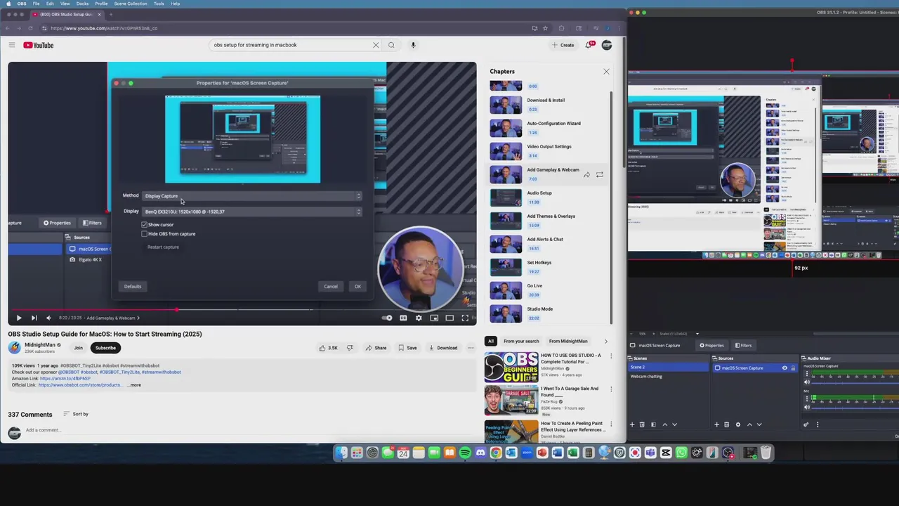
Task: Join the MidnightMan channel
Action: [78, 348]
